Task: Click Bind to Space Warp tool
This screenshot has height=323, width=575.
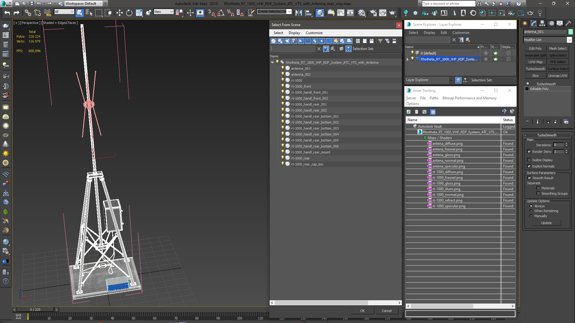Action: 47,13
